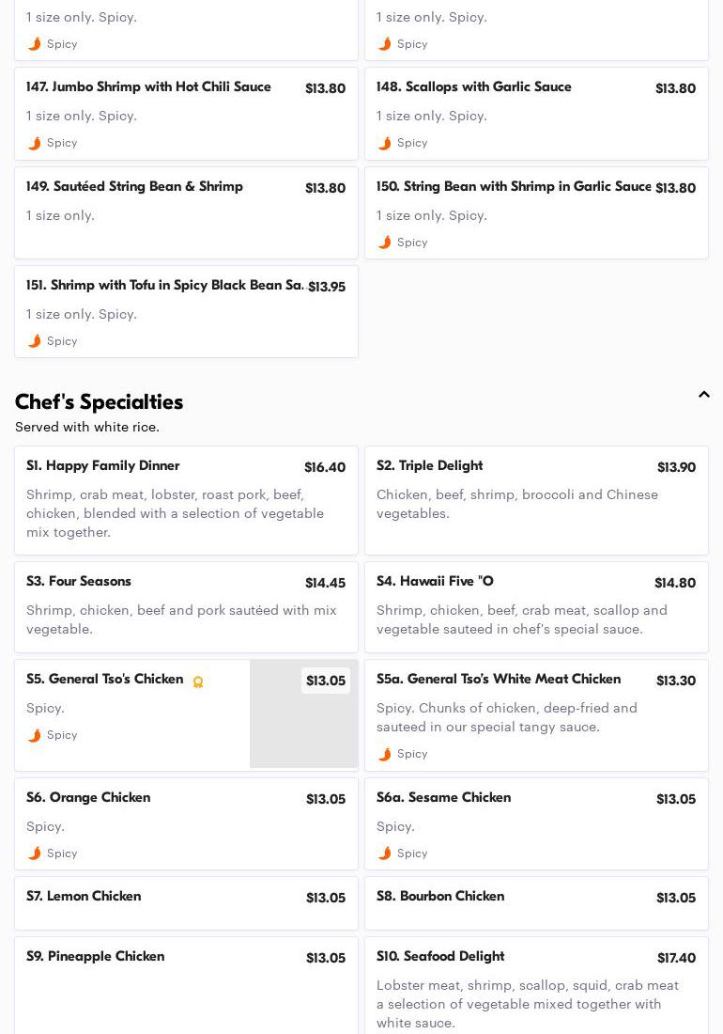
Task: Click the Chef's Specialties section heading
Action: tap(100, 402)
